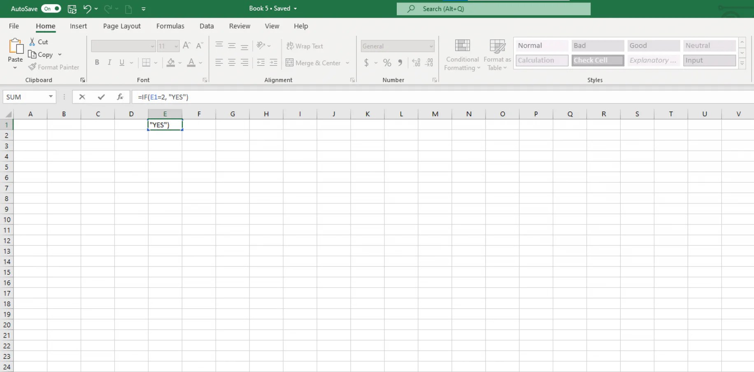Switch to the Formulas tab
This screenshot has width=754, height=372.
point(170,26)
